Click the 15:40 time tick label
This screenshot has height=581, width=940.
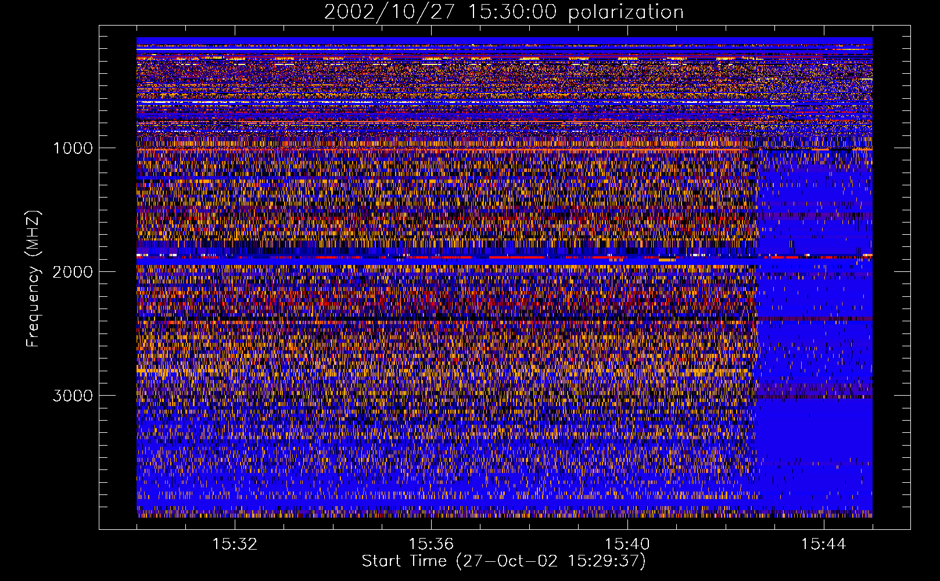(627, 544)
